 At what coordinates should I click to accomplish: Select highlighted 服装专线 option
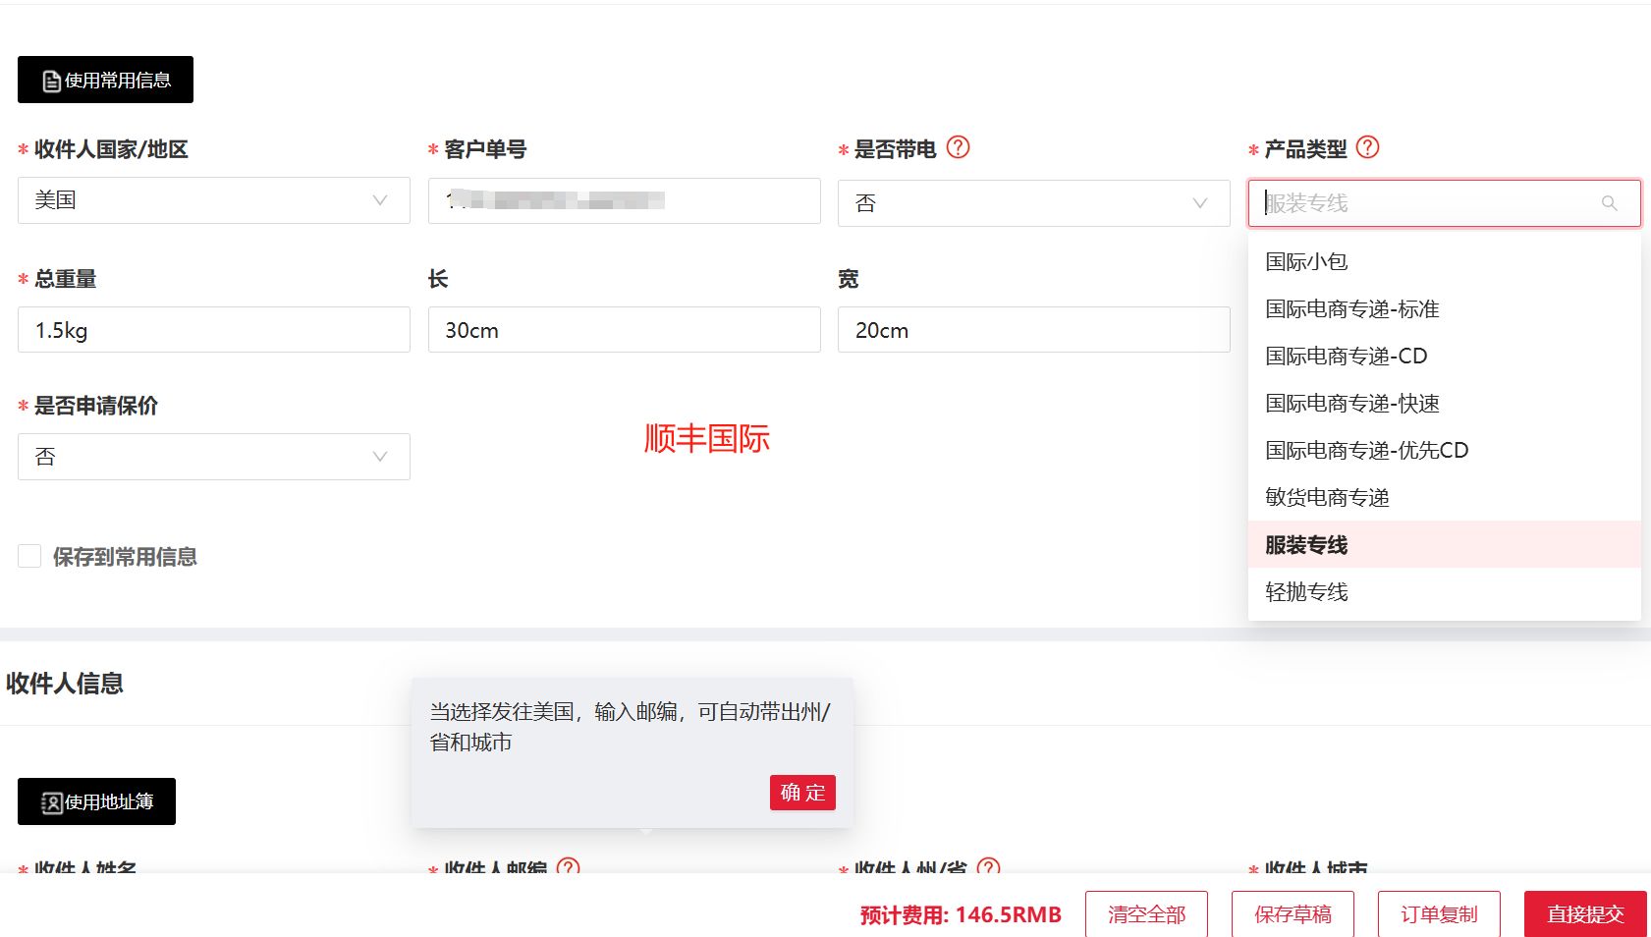coord(1445,544)
